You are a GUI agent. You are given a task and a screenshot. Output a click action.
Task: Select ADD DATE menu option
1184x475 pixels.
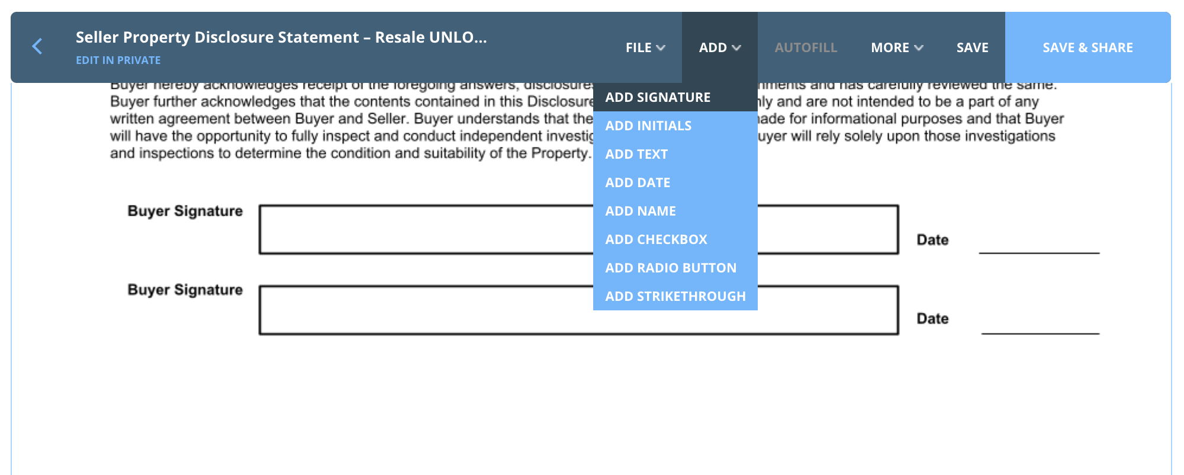coord(638,182)
